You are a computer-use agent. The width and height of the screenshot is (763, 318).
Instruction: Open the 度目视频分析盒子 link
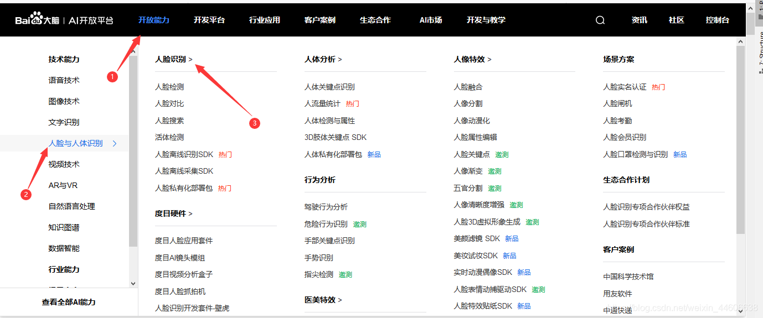[184, 274]
